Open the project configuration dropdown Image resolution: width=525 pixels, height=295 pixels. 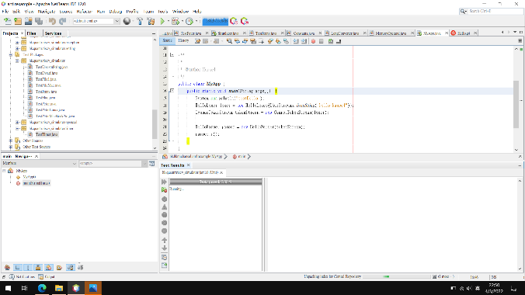tap(116, 21)
